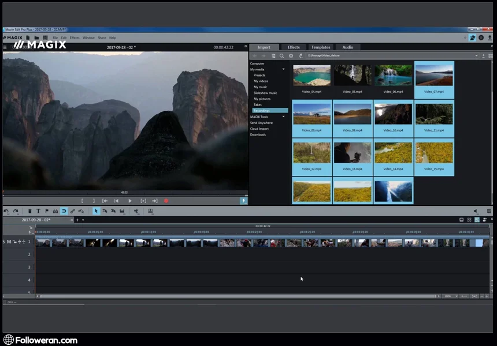
Task: Select Cloud Import in the sidebar
Action: point(259,129)
